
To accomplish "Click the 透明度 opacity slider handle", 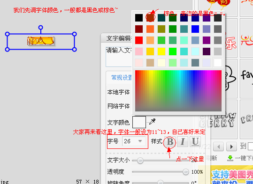I will (x=186, y=172).
